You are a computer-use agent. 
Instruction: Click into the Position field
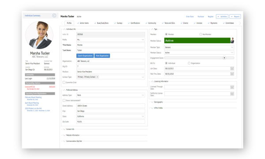[x=111, y=72]
